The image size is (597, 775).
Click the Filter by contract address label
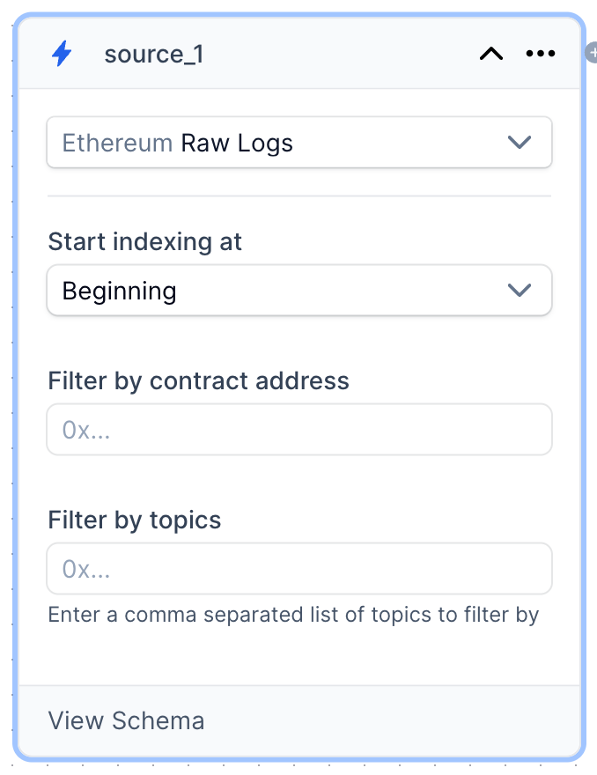click(x=199, y=381)
